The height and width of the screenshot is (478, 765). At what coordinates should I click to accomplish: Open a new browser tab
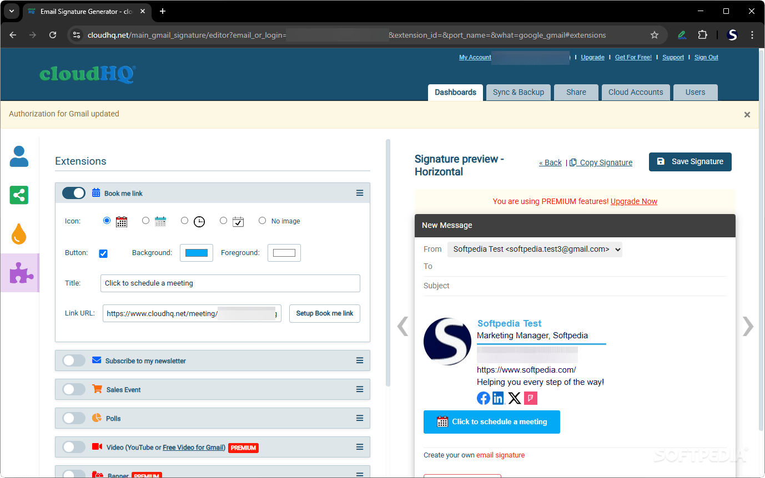163,11
